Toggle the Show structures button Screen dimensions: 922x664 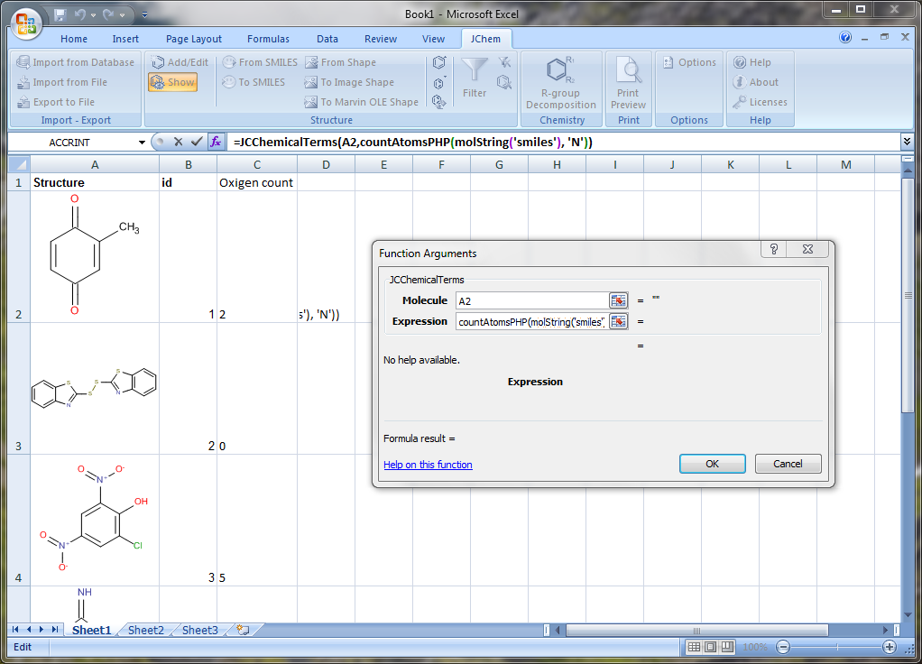(172, 81)
